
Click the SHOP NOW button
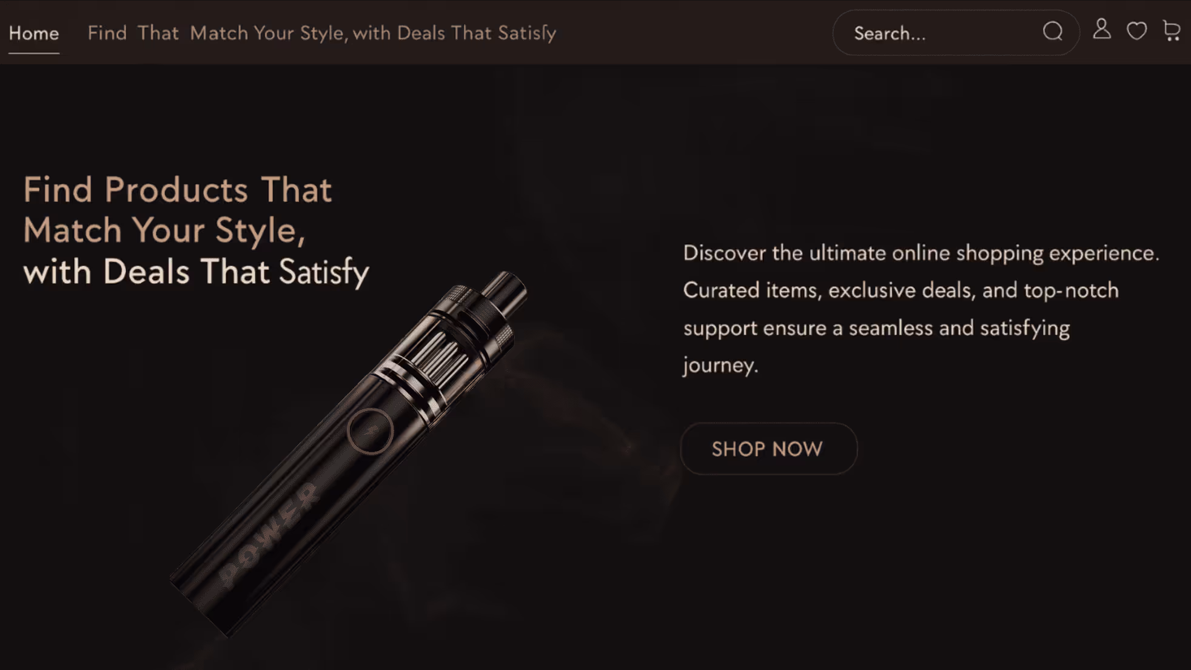click(x=768, y=449)
